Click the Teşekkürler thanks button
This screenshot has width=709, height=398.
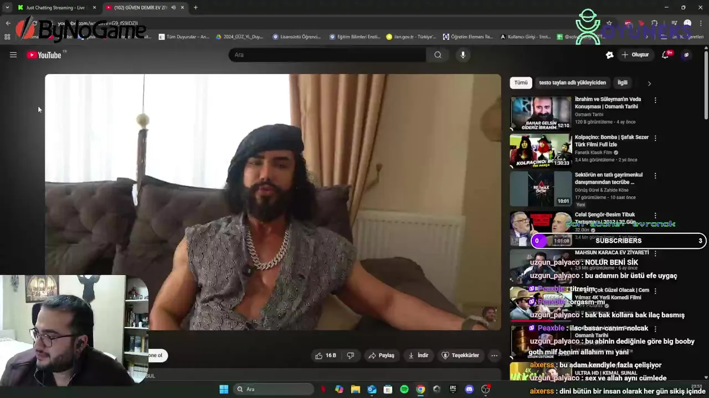(x=460, y=355)
